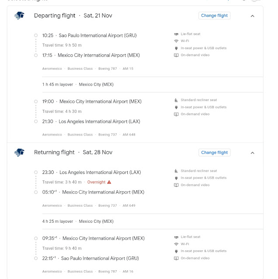The width and height of the screenshot is (278, 279).
Task: Collapse the Departing flight section
Action: pyautogui.click(x=252, y=16)
